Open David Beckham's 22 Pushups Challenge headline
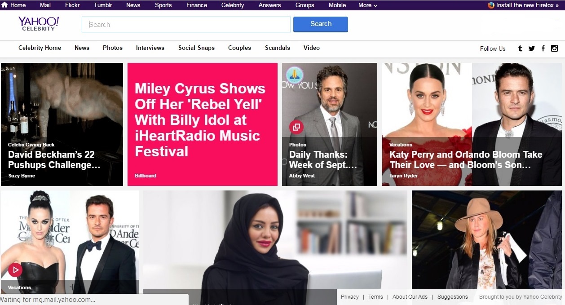The width and height of the screenshot is (565, 305). 54,160
